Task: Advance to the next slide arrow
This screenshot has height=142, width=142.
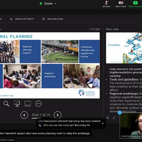Action: 58,115
